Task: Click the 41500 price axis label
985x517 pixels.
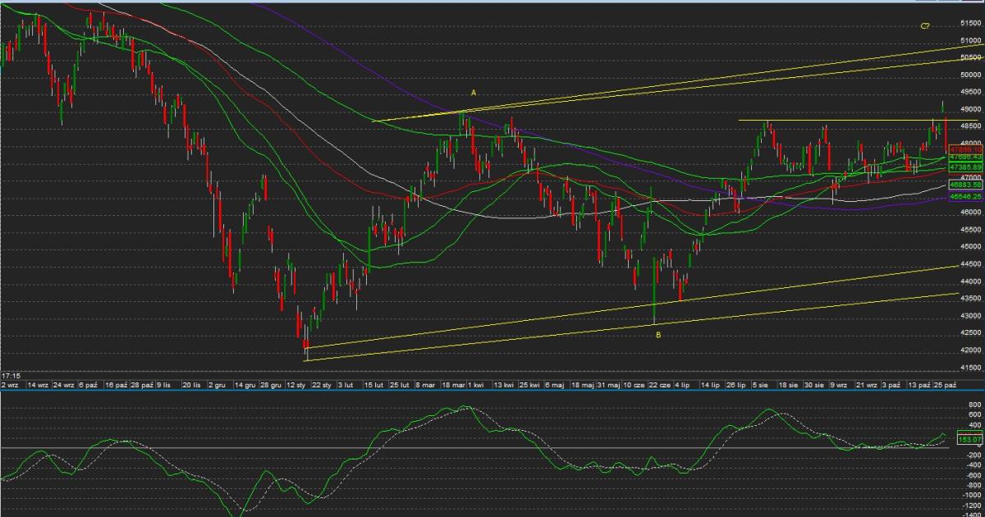Action: [x=970, y=368]
